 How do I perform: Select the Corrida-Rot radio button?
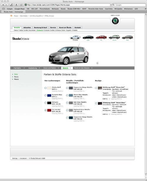46,110
